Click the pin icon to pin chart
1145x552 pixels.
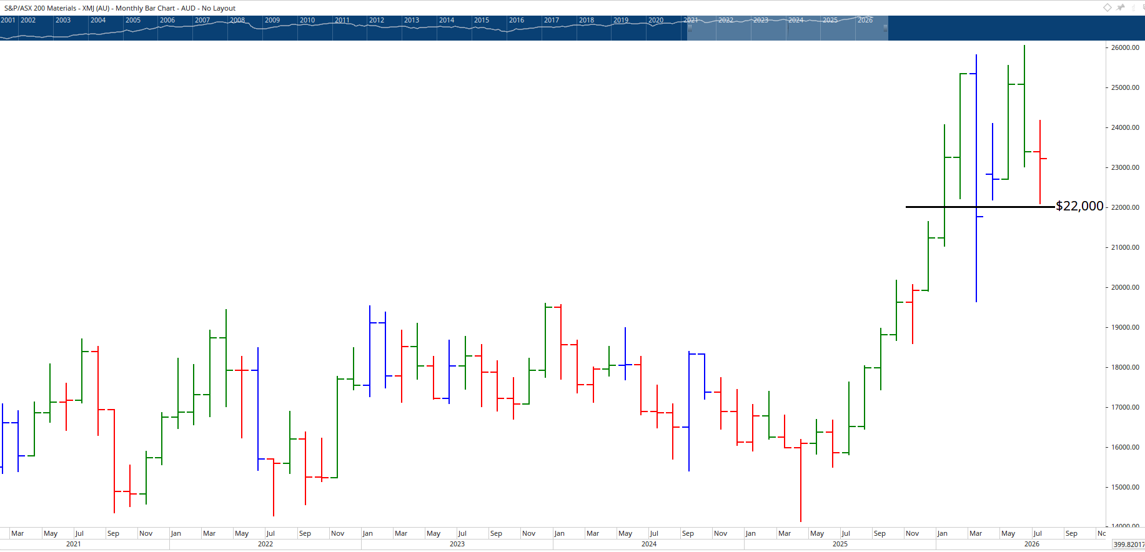[1121, 7]
